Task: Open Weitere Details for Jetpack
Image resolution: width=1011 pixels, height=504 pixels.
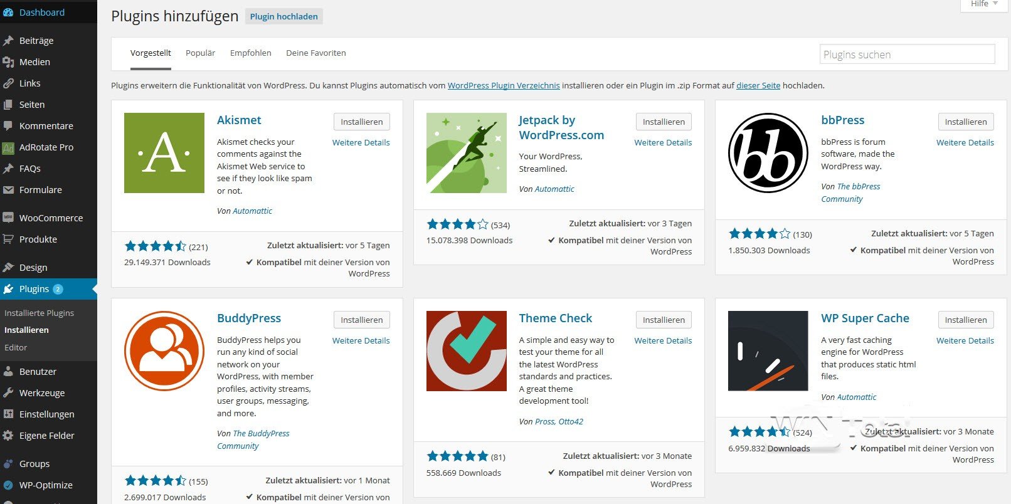Action: click(x=663, y=142)
